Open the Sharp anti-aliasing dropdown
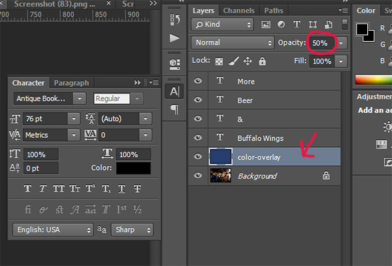Screen dimensions: 392x266 pos(132,230)
